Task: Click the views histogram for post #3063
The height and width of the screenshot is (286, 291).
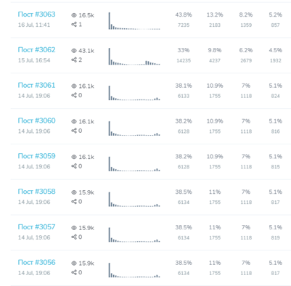Action: (134, 21)
